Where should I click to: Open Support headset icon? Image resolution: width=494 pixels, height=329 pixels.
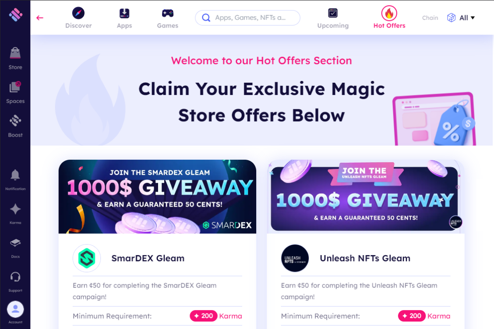15,282
